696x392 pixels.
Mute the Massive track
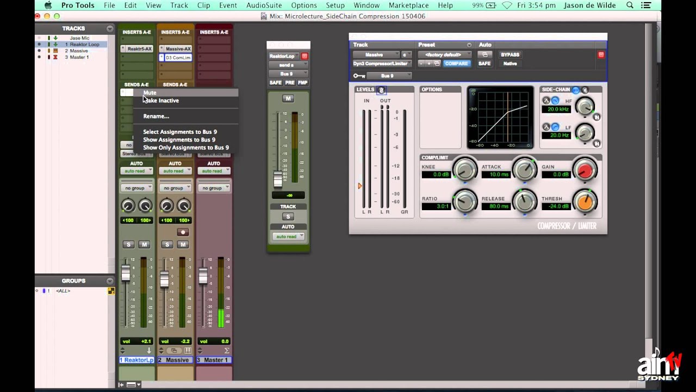pyautogui.click(x=183, y=244)
